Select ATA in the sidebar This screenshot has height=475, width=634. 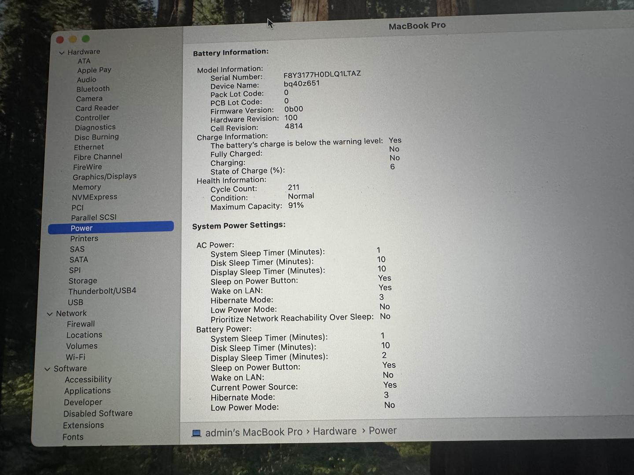[x=84, y=61]
